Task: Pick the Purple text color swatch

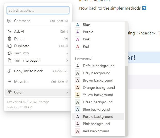Action: (x=78, y=32)
